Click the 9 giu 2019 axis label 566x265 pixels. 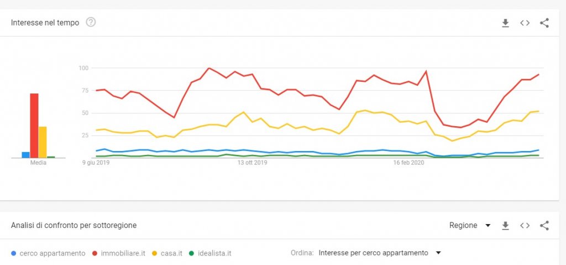coord(96,163)
